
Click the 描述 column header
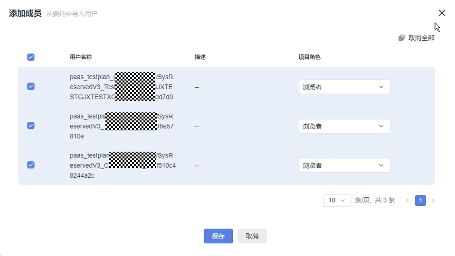click(x=200, y=57)
